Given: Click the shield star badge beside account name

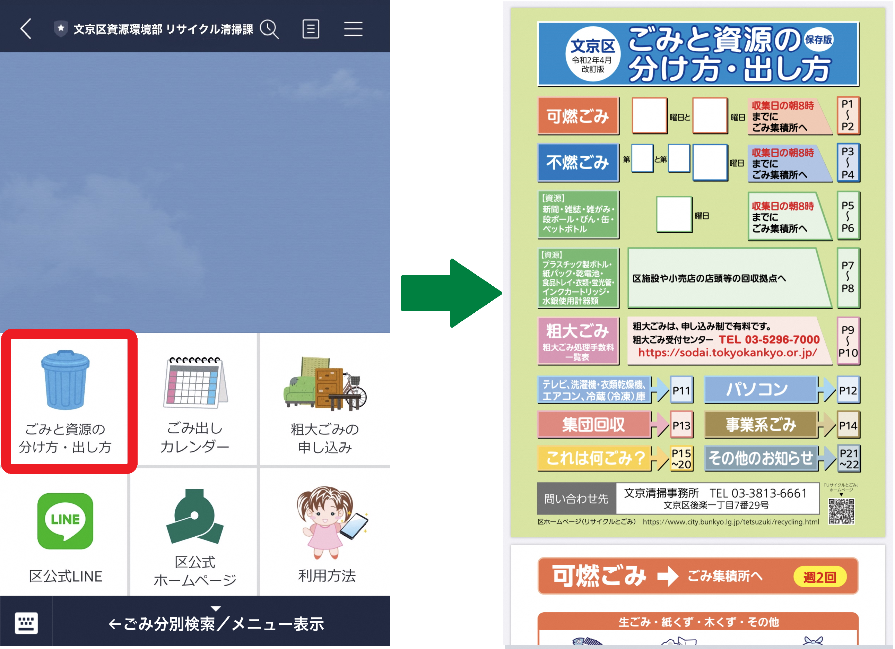Looking at the screenshot, I should point(61,29).
